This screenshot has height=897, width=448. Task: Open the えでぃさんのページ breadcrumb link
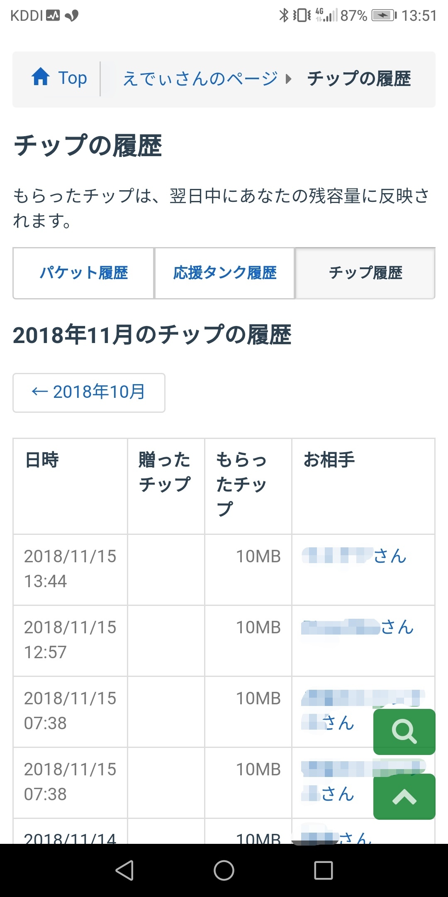[x=200, y=78]
